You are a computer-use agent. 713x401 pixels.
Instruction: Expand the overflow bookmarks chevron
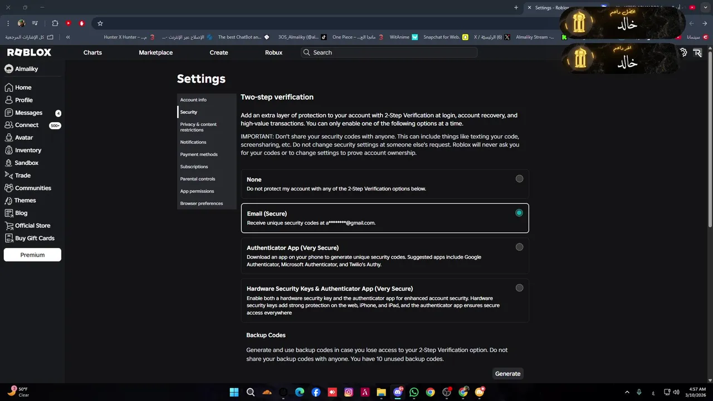(x=68, y=37)
